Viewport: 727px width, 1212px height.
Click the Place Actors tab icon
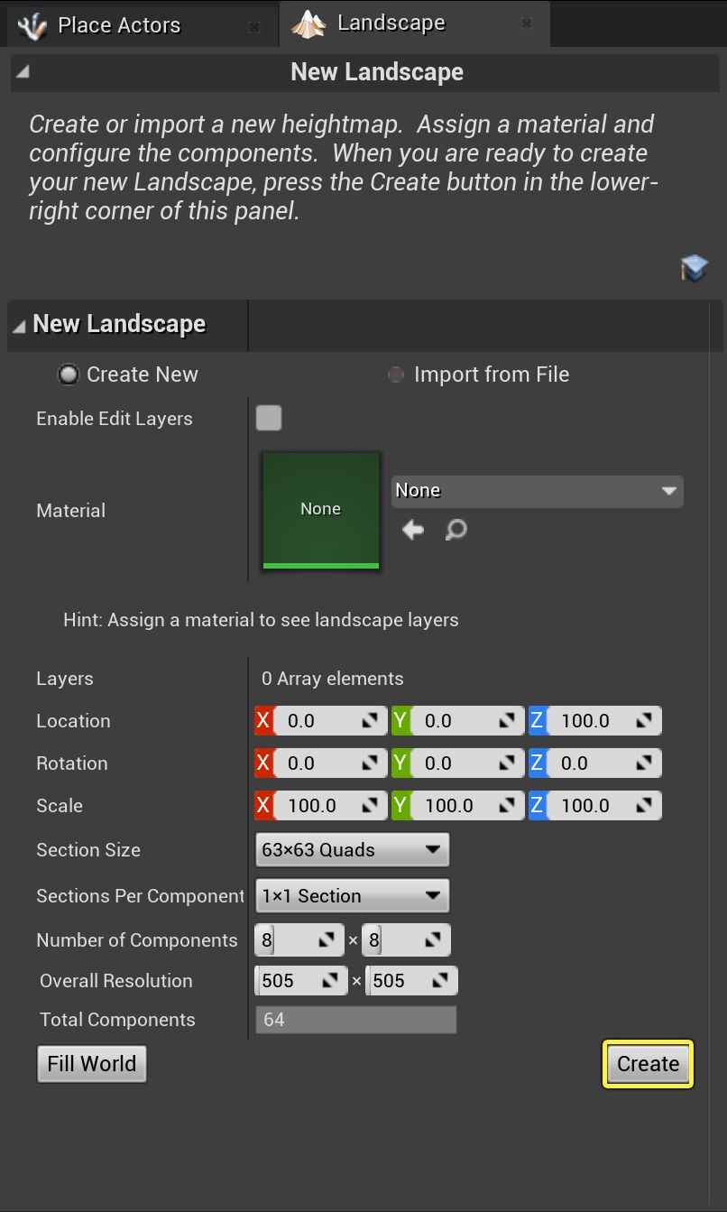pyautogui.click(x=32, y=26)
